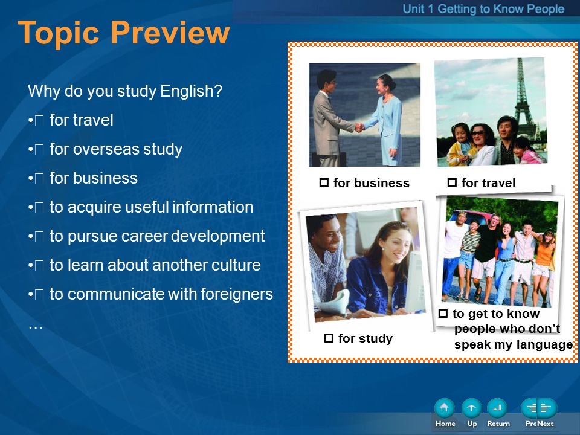580x435 pixels.
Task: Check 'to communicate with foreigners' box
Action: (x=39, y=294)
